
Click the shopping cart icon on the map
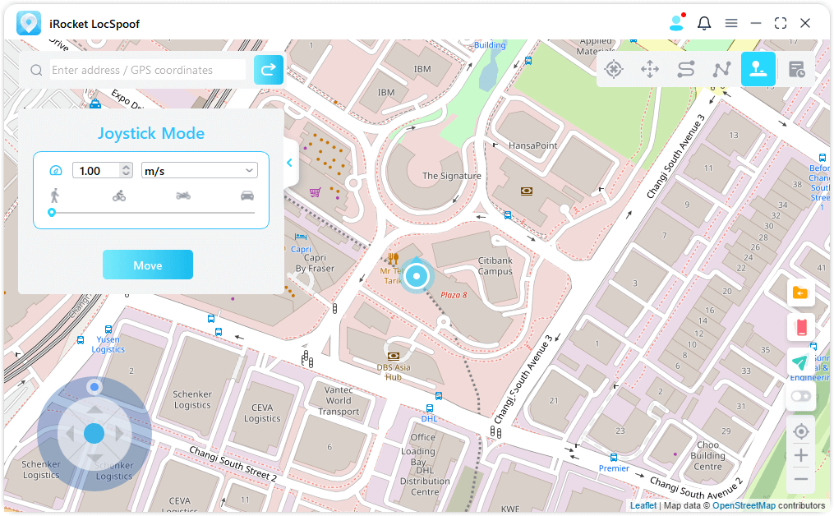coord(316,192)
